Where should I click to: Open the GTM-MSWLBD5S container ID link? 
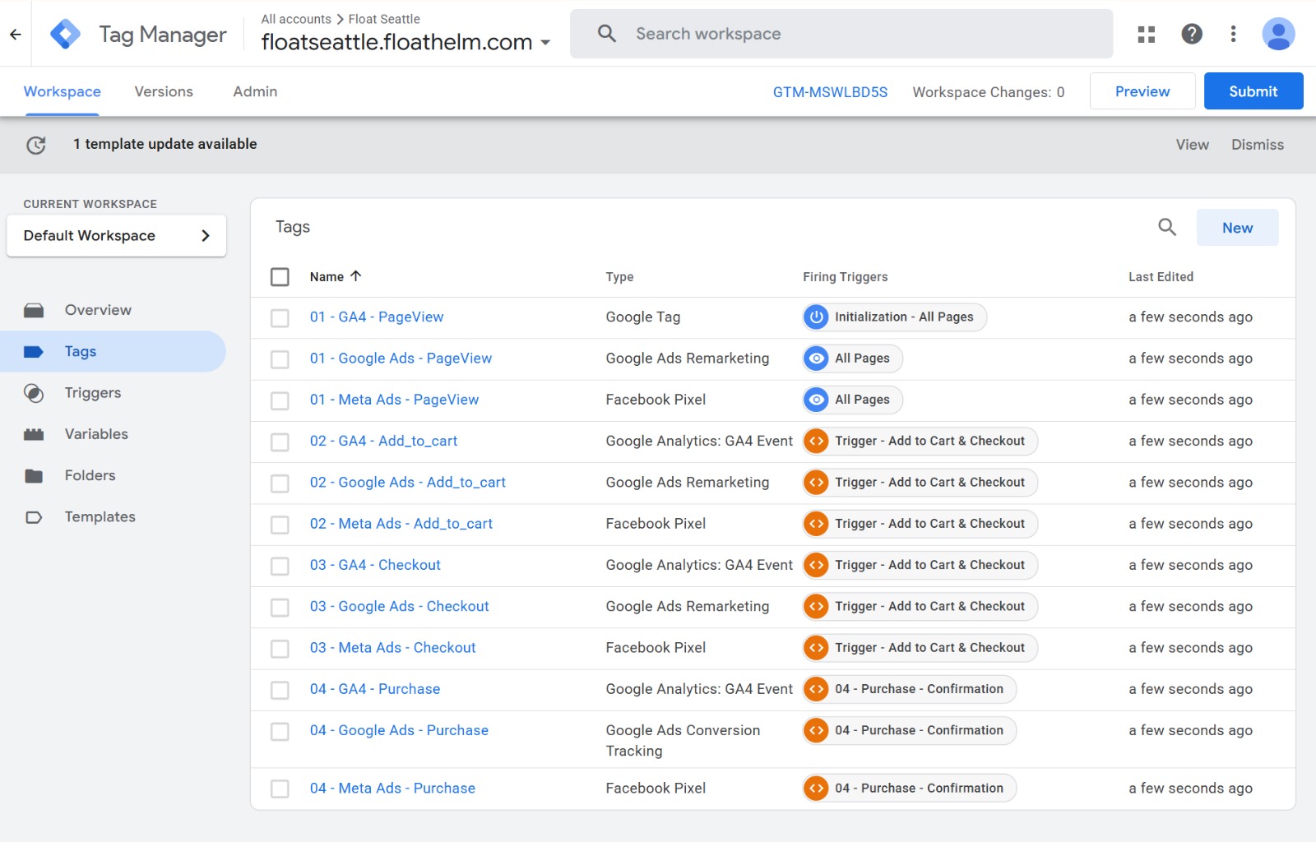[x=830, y=92]
